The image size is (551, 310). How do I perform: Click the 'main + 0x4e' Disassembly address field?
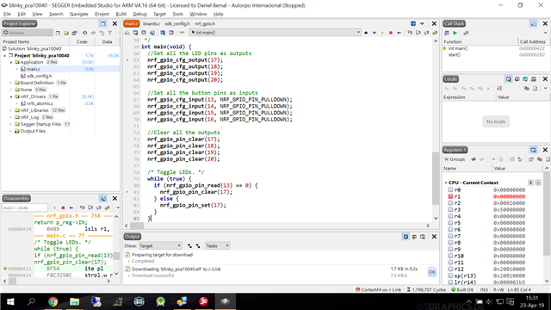pos(25,208)
